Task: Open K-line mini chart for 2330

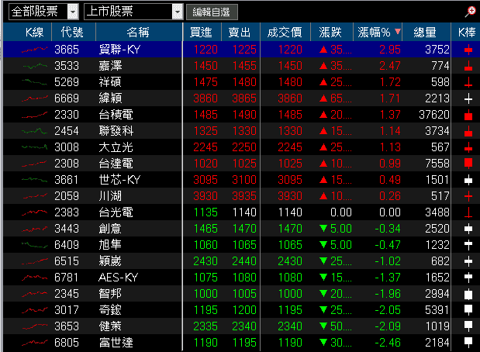Action: click(34, 115)
